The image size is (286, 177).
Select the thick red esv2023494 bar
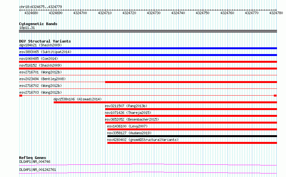191,82
